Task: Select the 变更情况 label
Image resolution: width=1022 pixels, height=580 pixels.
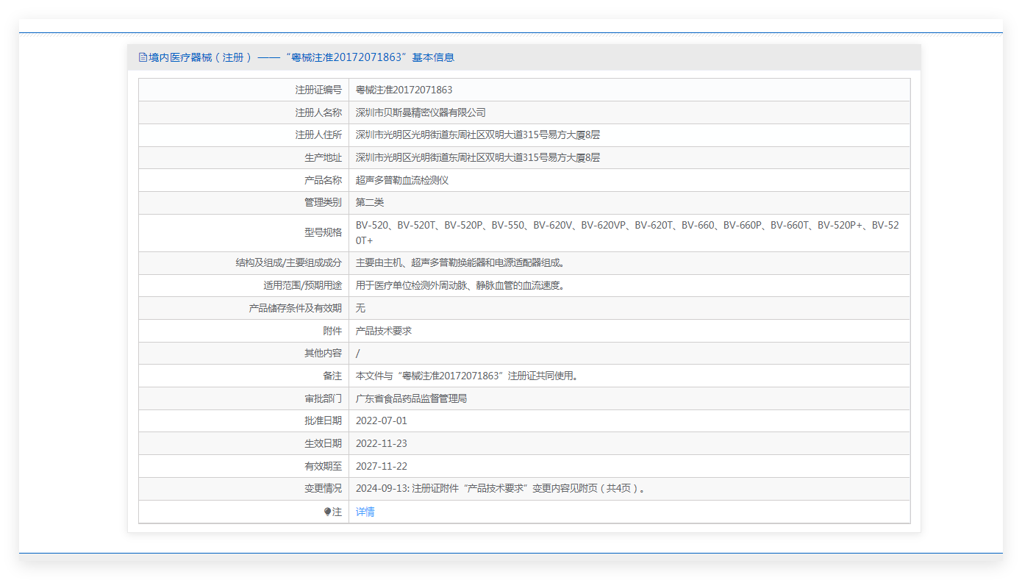Action: 323,488
